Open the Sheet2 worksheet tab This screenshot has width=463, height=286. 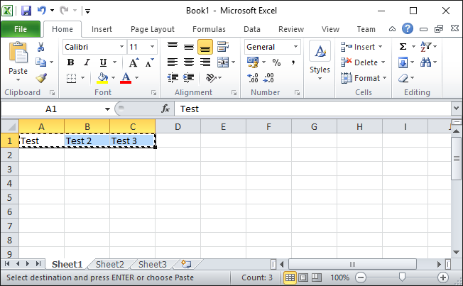coord(110,264)
